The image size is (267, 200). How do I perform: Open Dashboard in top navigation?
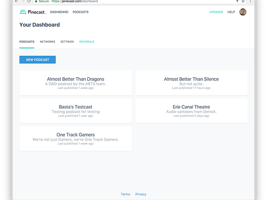tap(59, 12)
